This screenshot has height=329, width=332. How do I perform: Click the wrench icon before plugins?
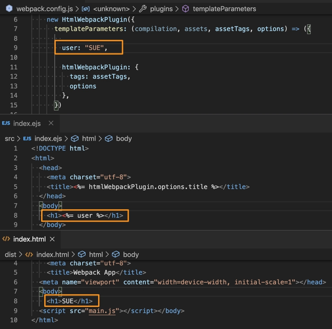tap(143, 9)
